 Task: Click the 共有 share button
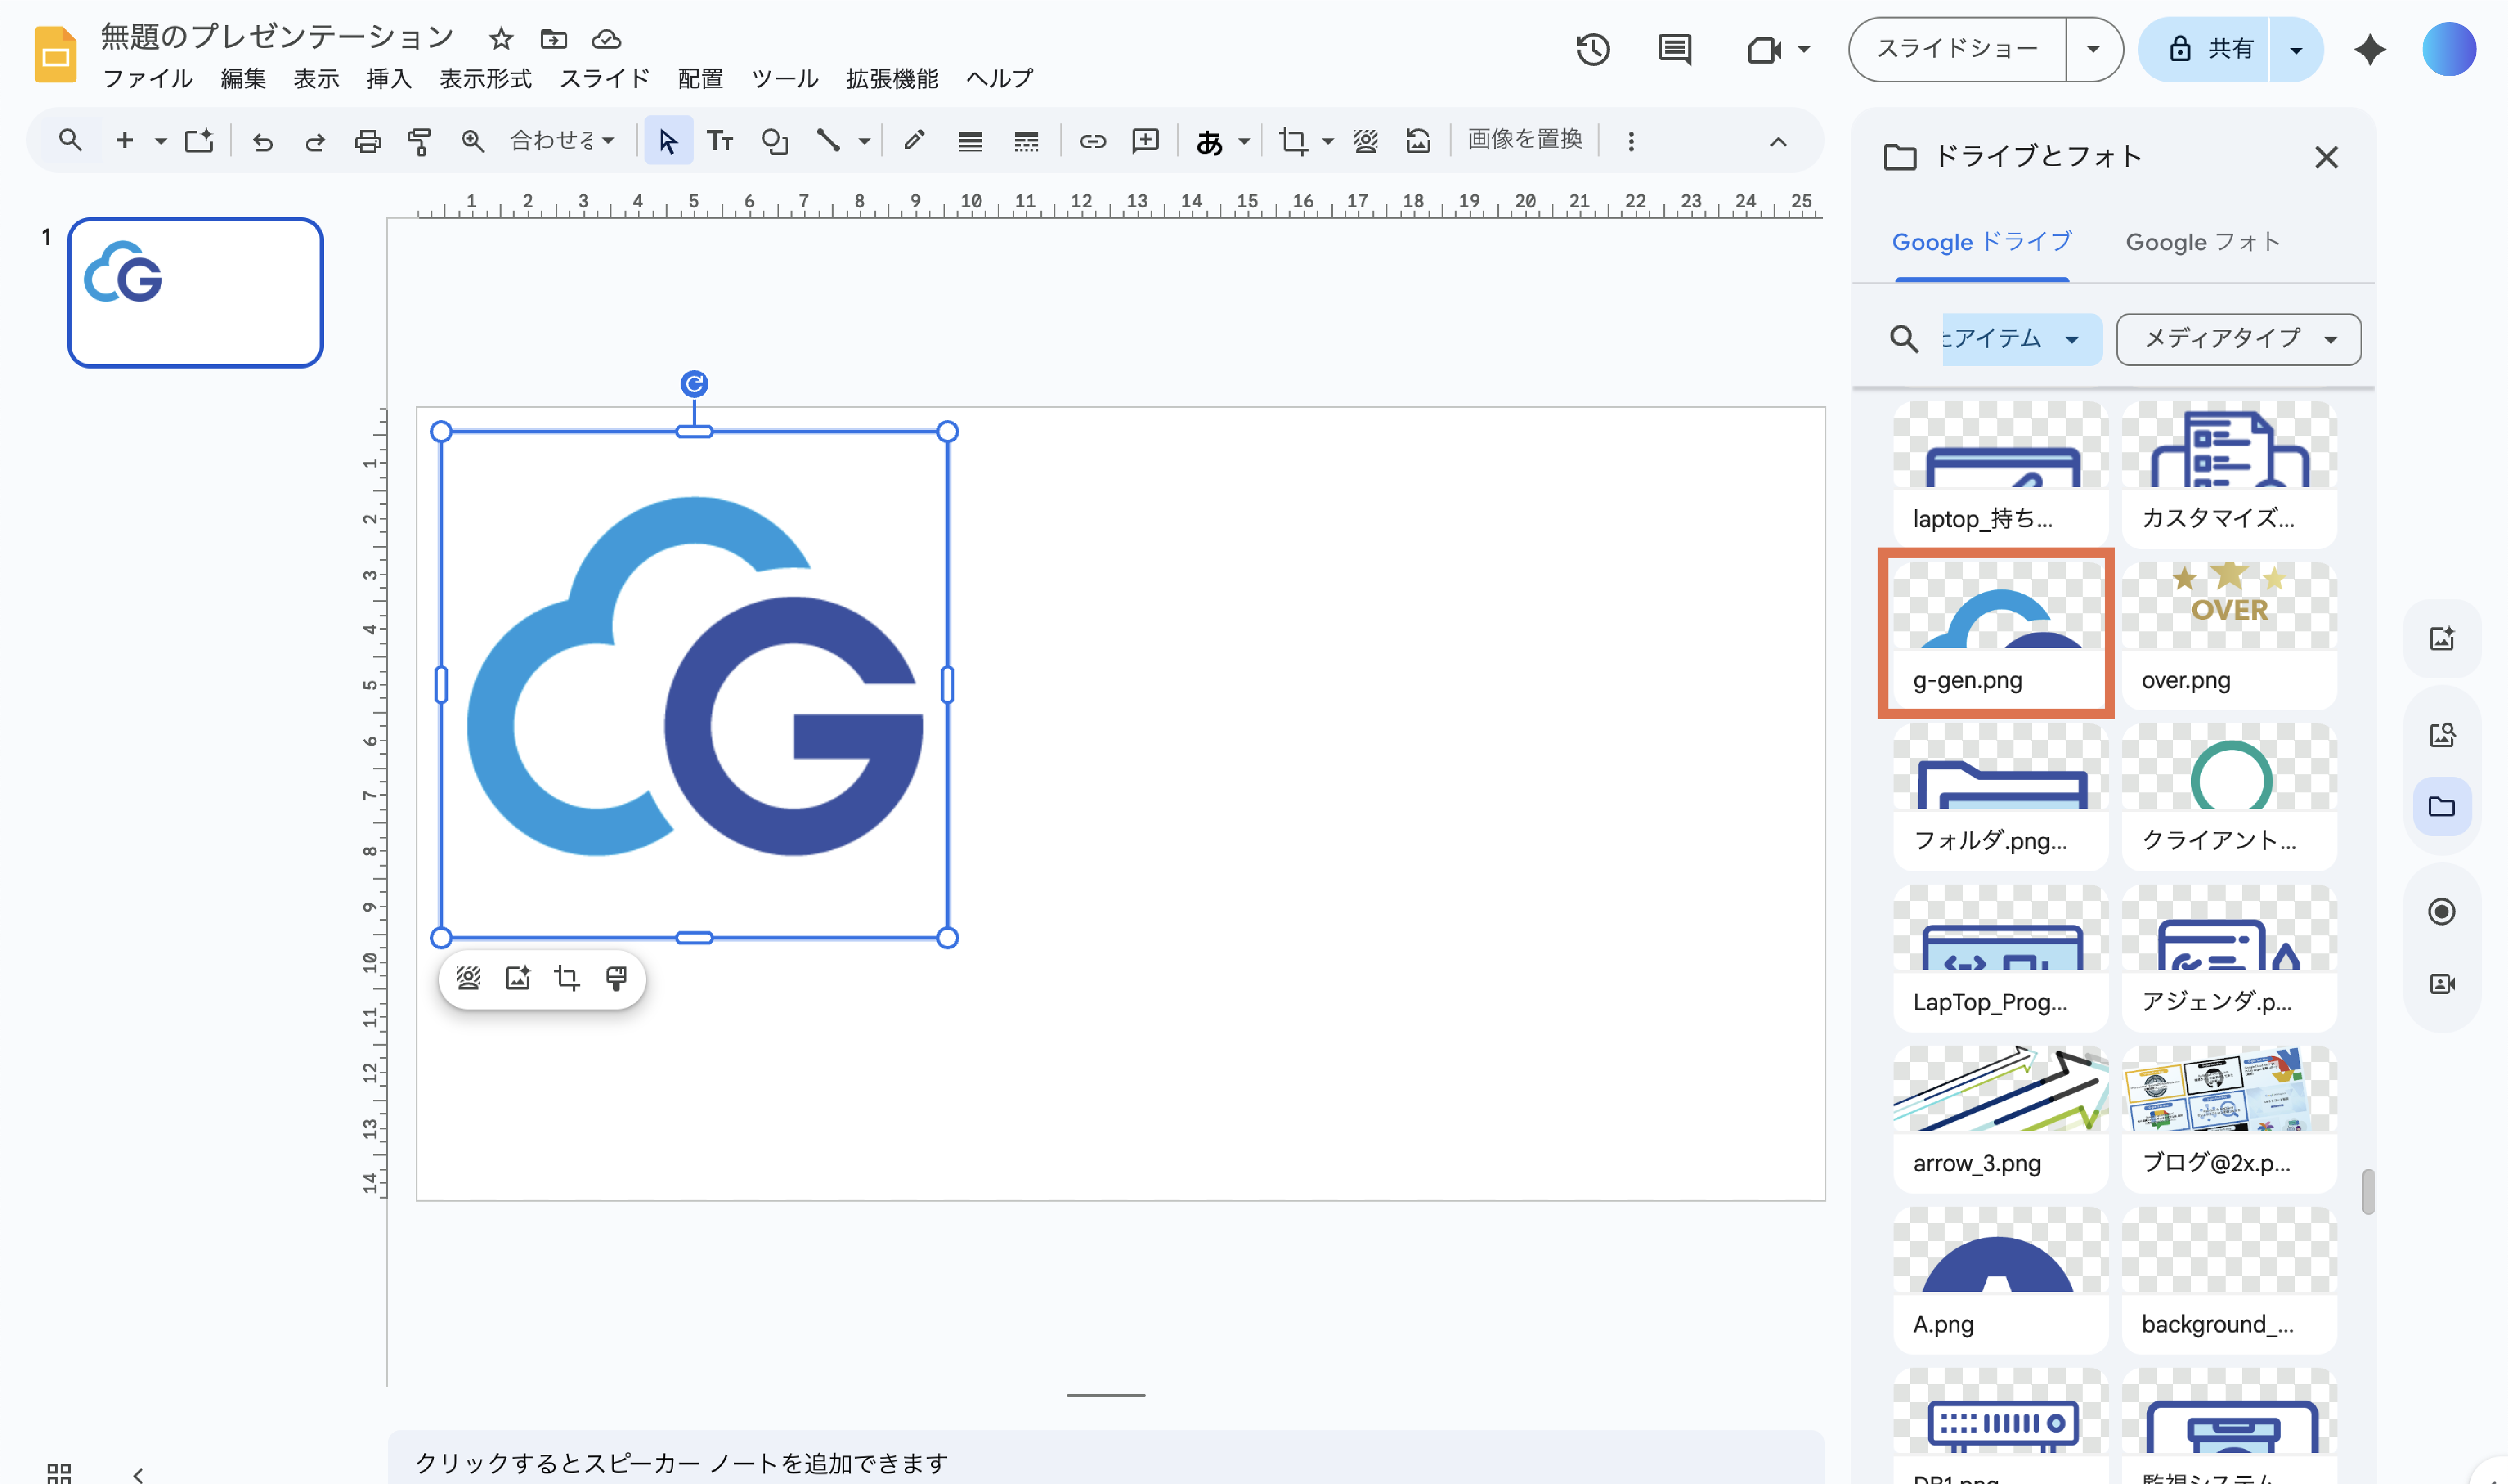coord(2210,49)
